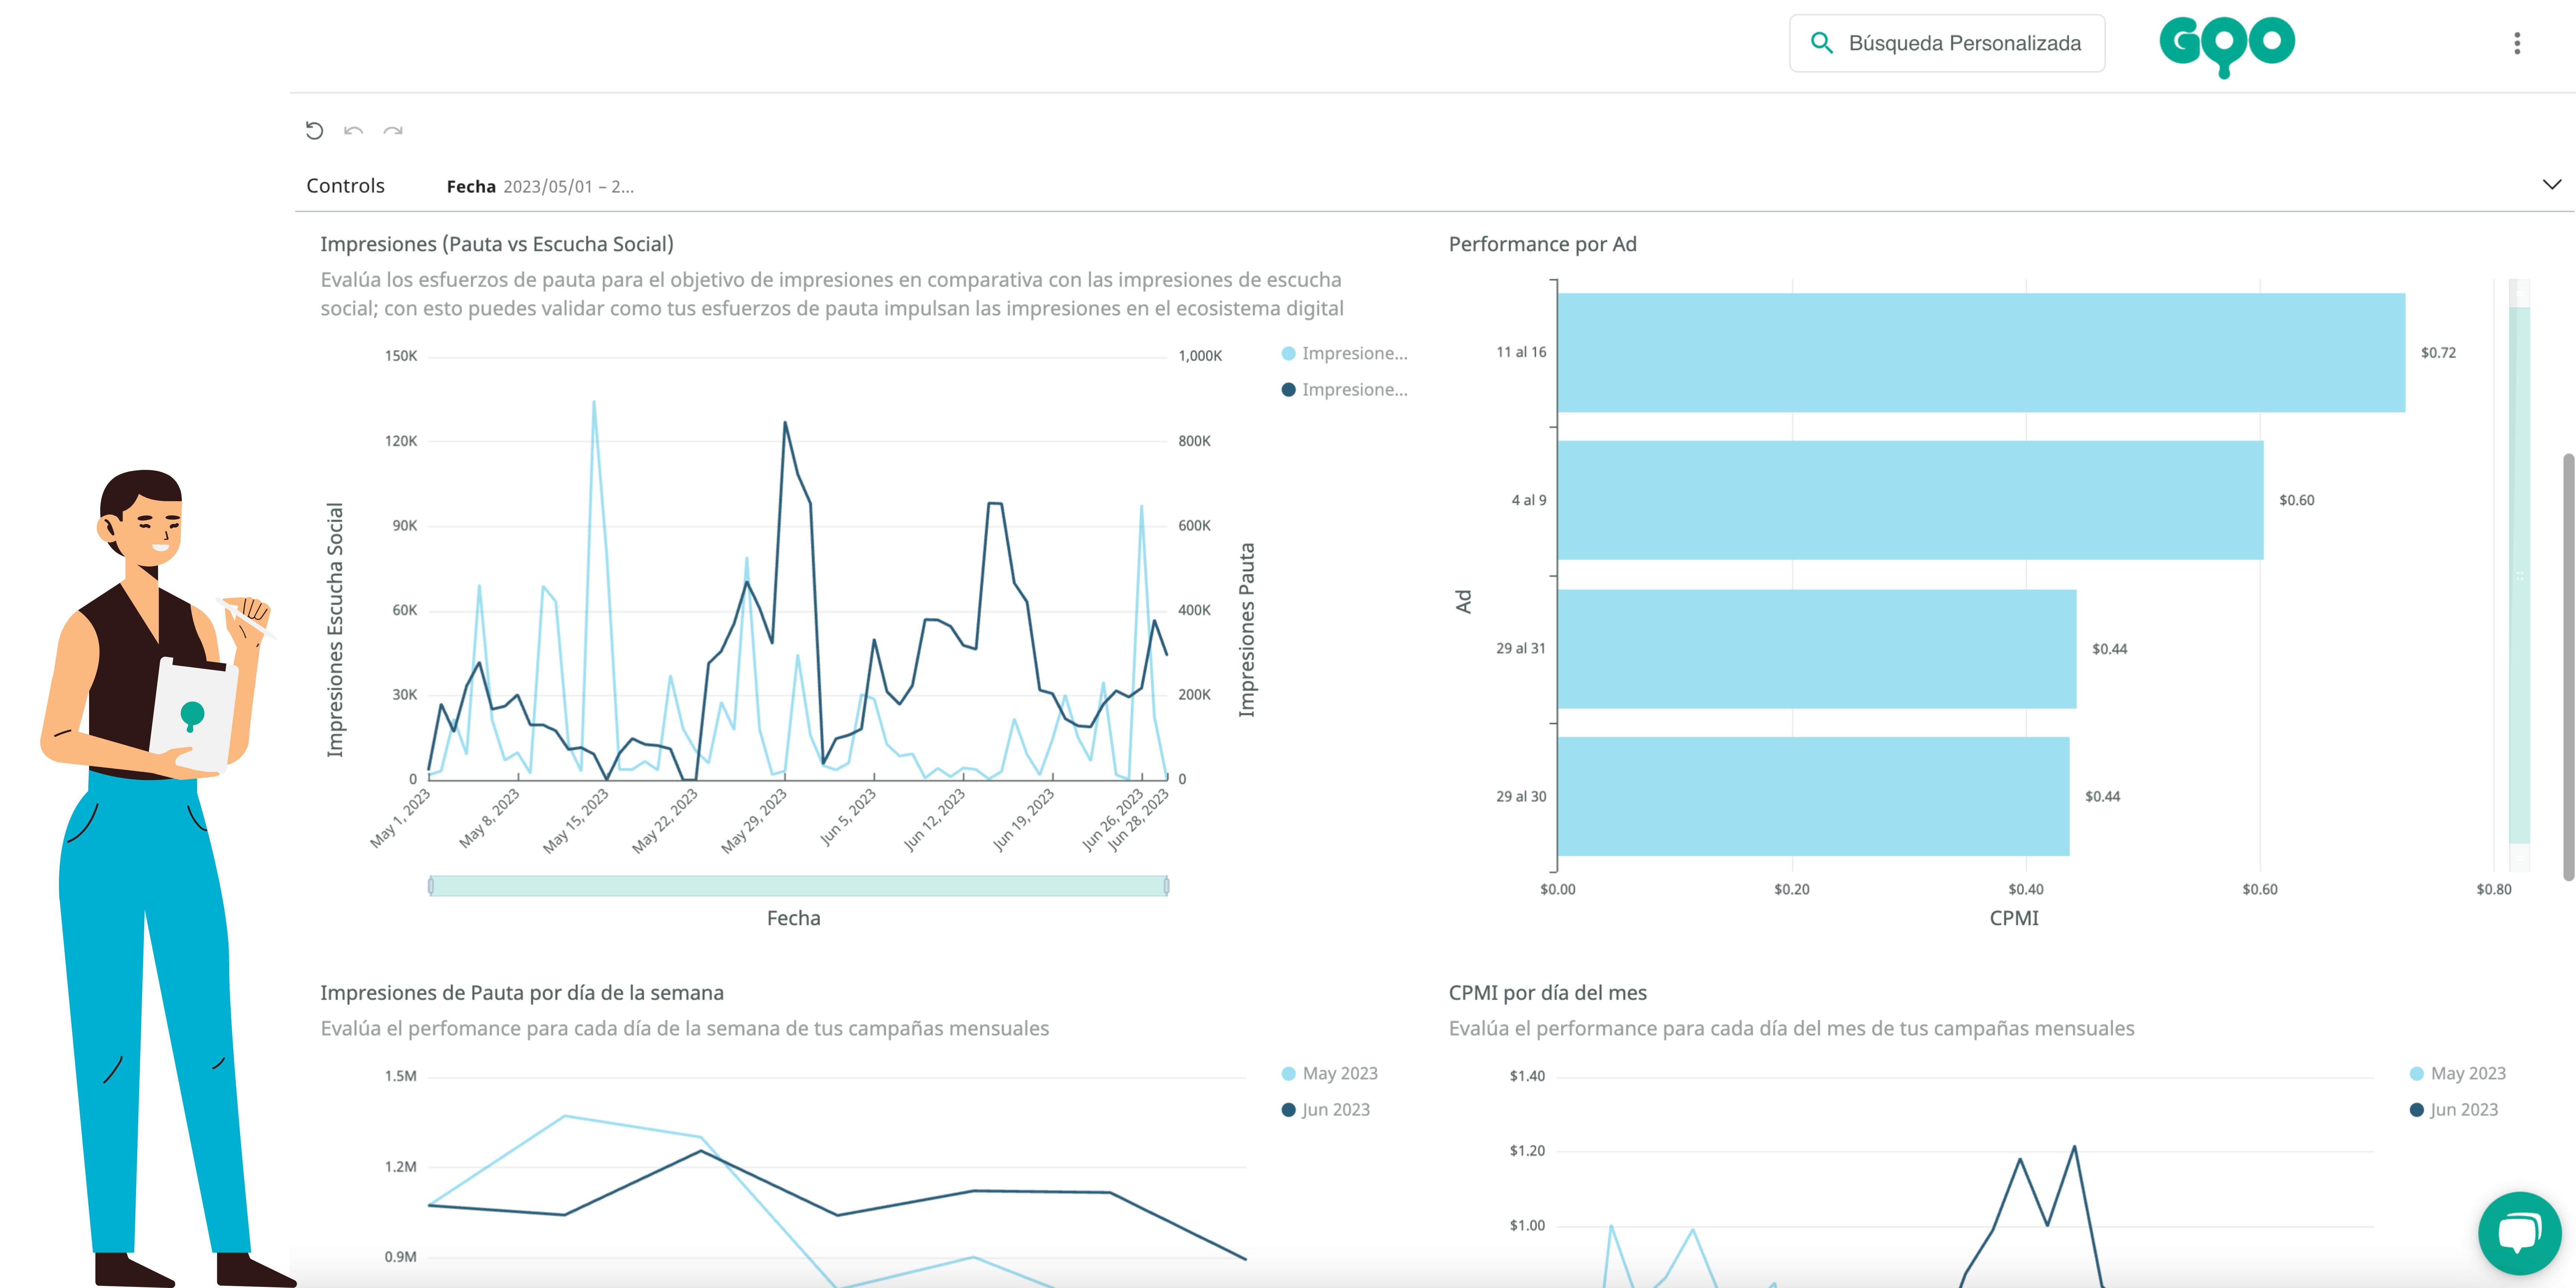Click the 4 al 9 ad bar

click(1910, 500)
